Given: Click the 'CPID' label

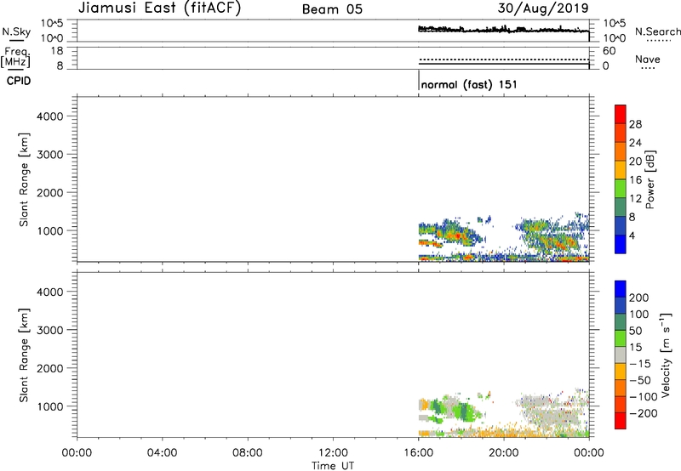Looking at the screenshot, I should [x=19, y=81].
